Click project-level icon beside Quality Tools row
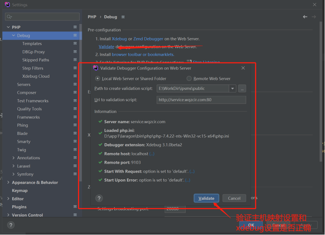Viewport: 325px width, 235px height. (x=75, y=109)
